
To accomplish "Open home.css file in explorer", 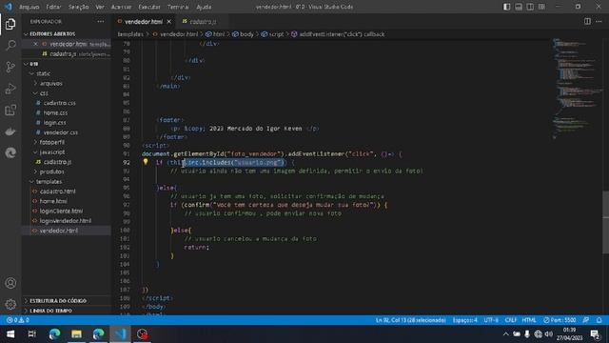I will [55, 112].
